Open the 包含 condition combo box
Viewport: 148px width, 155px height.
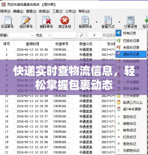(43, 36)
